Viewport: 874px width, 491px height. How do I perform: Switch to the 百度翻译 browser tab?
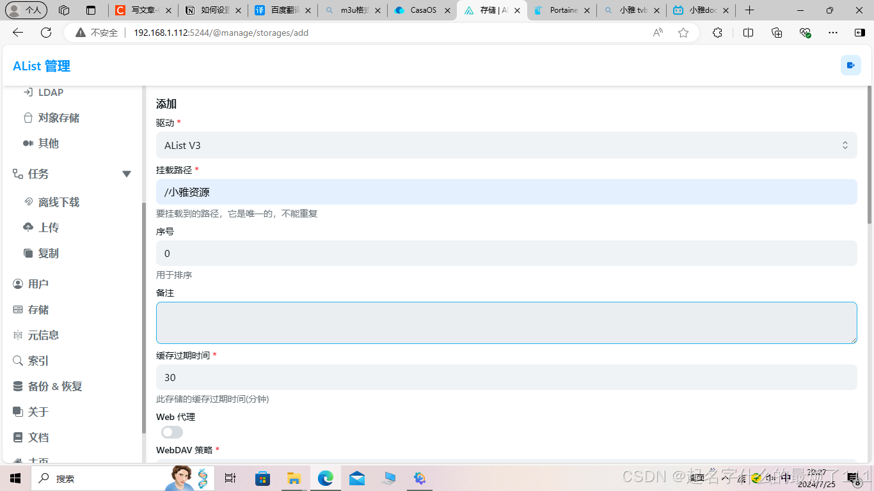click(x=282, y=10)
